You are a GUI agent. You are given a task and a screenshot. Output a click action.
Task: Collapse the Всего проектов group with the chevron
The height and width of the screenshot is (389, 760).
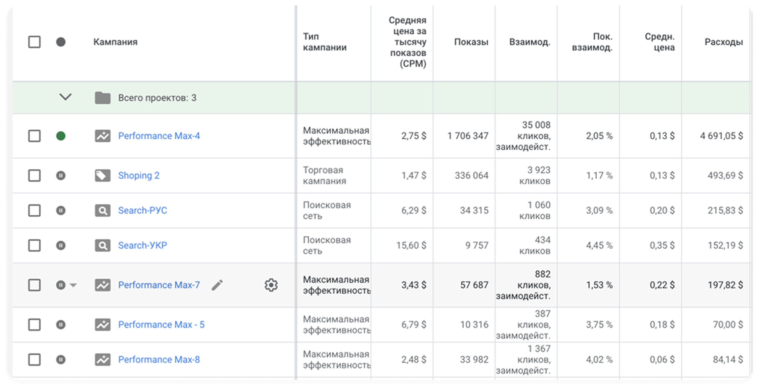coord(65,97)
